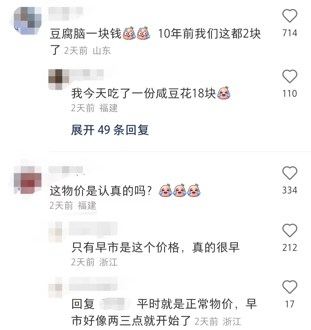The image size is (311, 330).
Task: Open avatar of 只有早市 reply author
Action: tap(56, 232)
